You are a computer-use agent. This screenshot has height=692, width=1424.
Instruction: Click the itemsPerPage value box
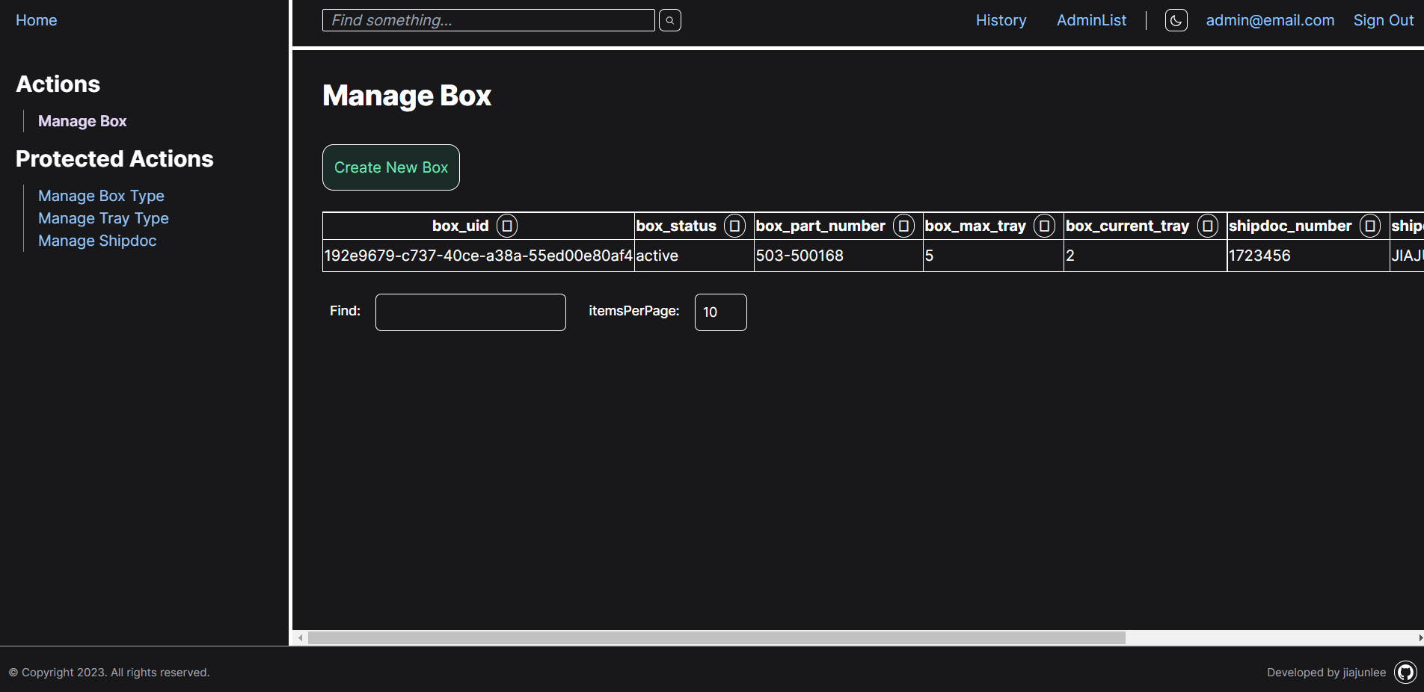[x=719, y=312]
